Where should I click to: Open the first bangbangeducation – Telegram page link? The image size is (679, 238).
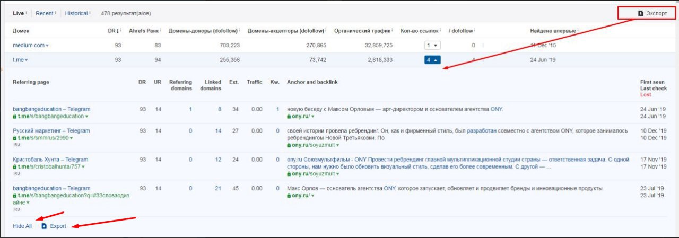click(x=51, y=109)
